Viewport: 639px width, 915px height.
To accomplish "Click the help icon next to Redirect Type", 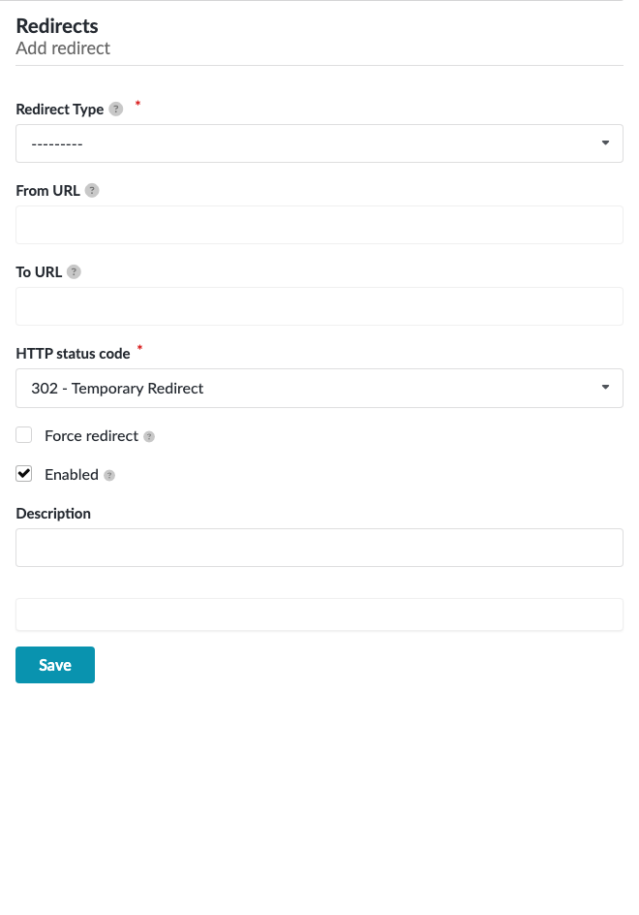I will click(115, 109).
